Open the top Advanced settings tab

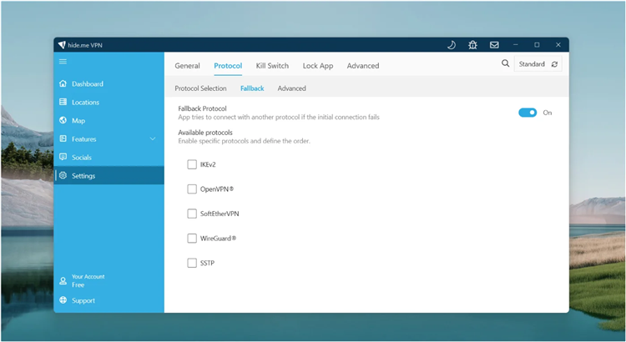click(363, 66)
